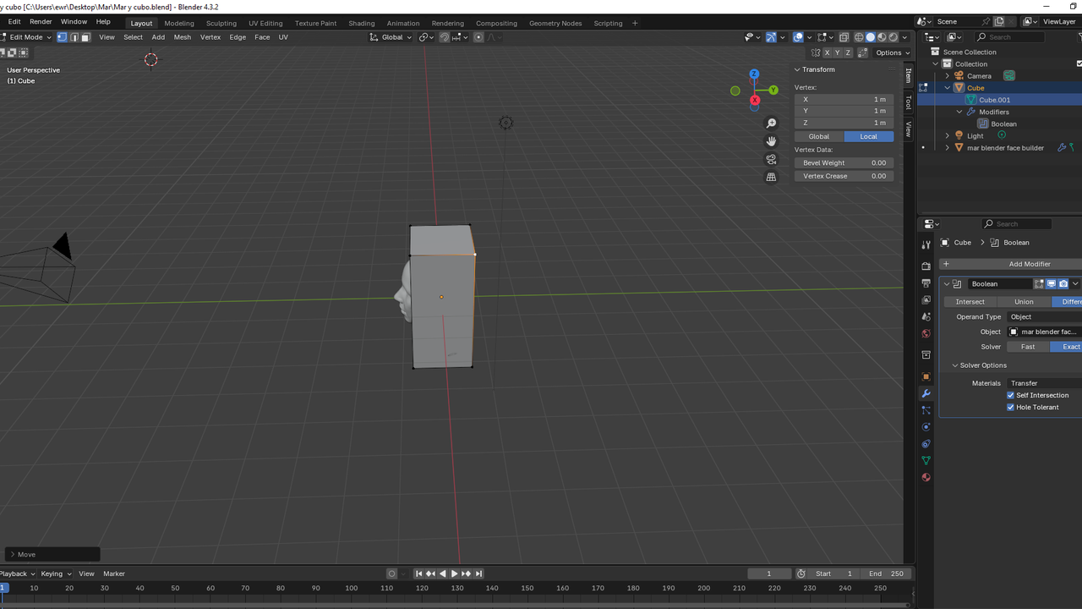Set the Boolean operation to Union

(1024, 301)
